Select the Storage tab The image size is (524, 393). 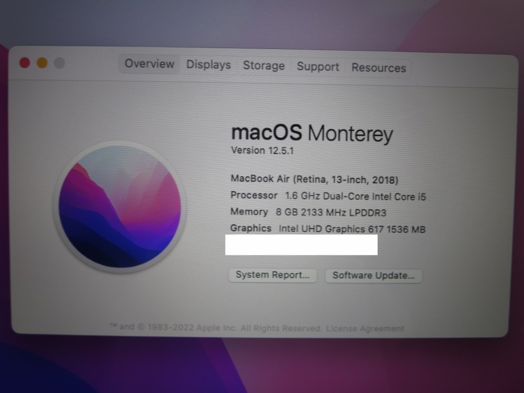(264, 65)
